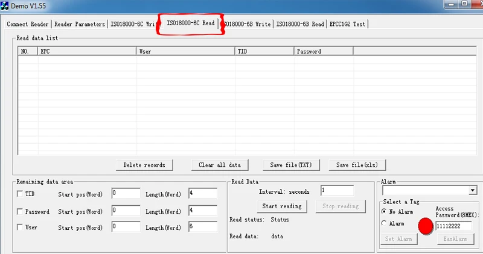
Task: Click the Password Start pos field
Action: click(126, 211)
